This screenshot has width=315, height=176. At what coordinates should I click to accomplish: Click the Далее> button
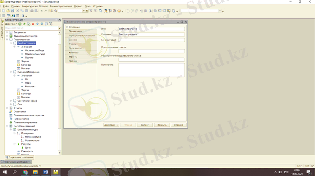pos(145,125)
